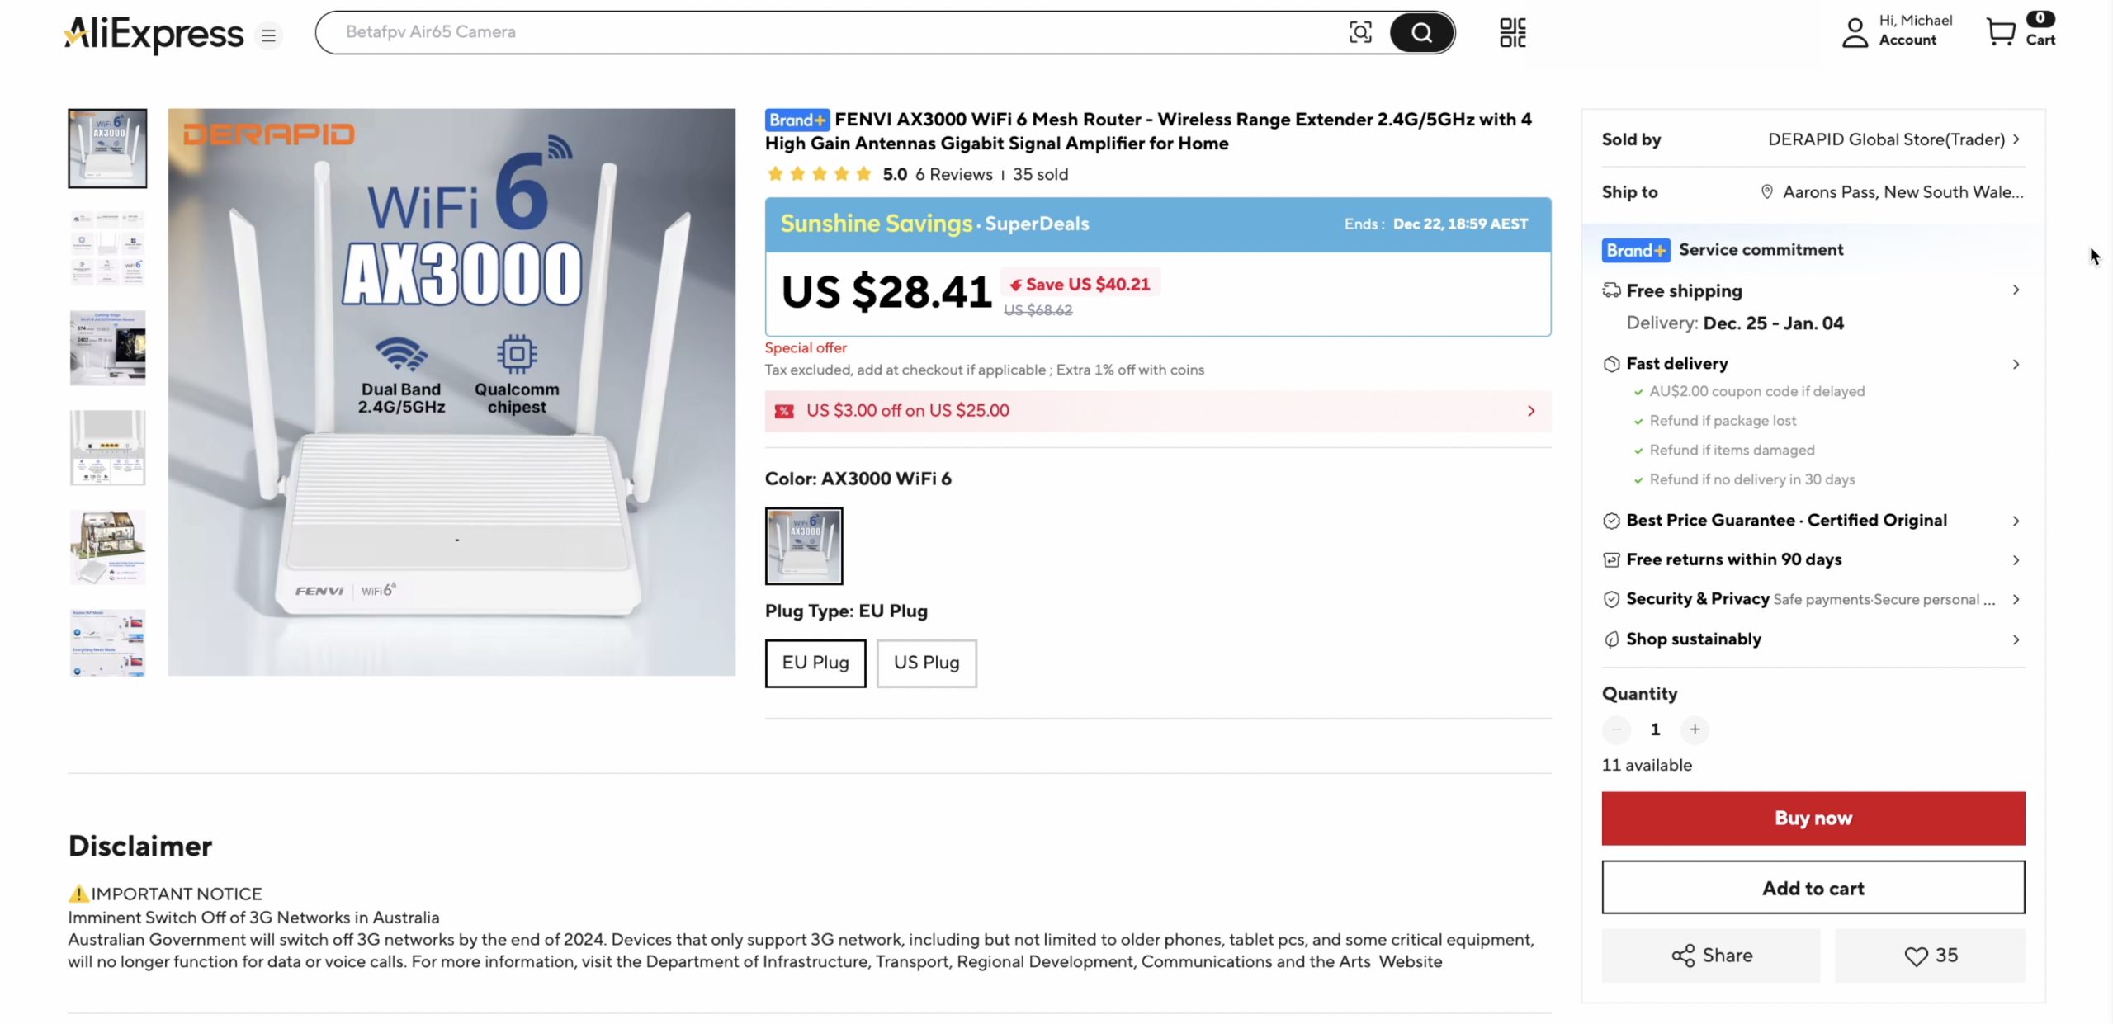Image resolution: width=2113 pixels, height=1024 pixels.
Task: Click the magnifier search button
Action: click(1421, 32)
